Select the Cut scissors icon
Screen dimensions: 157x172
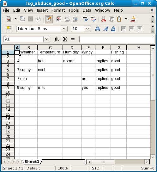104,19
